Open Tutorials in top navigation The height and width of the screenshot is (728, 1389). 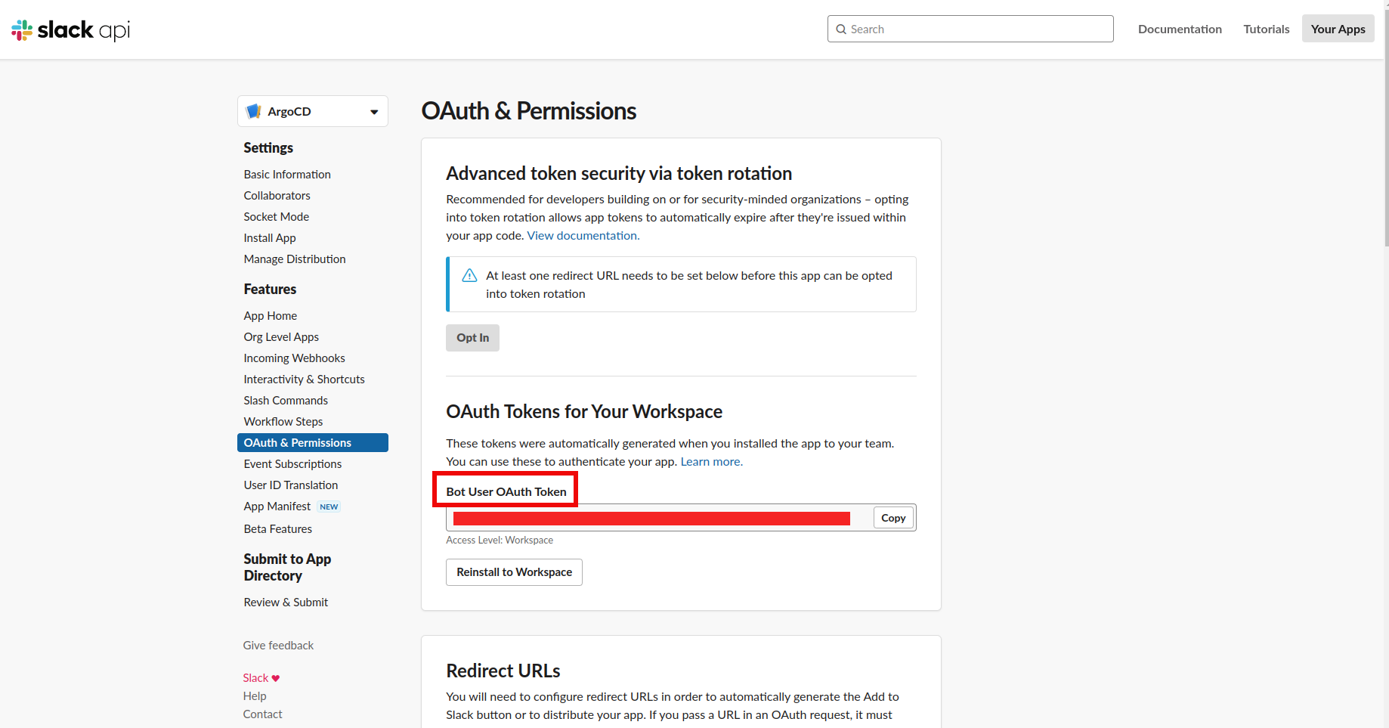pyautogui.click(x=1267, y=29)
